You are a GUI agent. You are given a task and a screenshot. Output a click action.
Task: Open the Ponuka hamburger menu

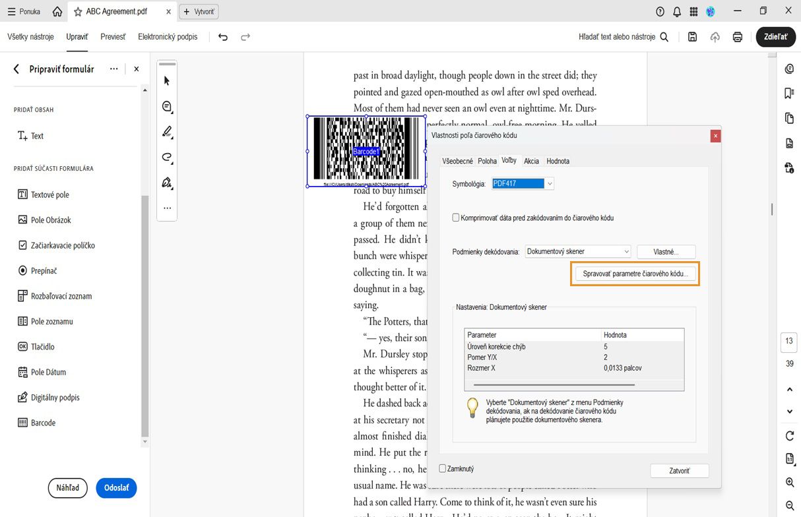pyautogui.click(x=24, y=12)
